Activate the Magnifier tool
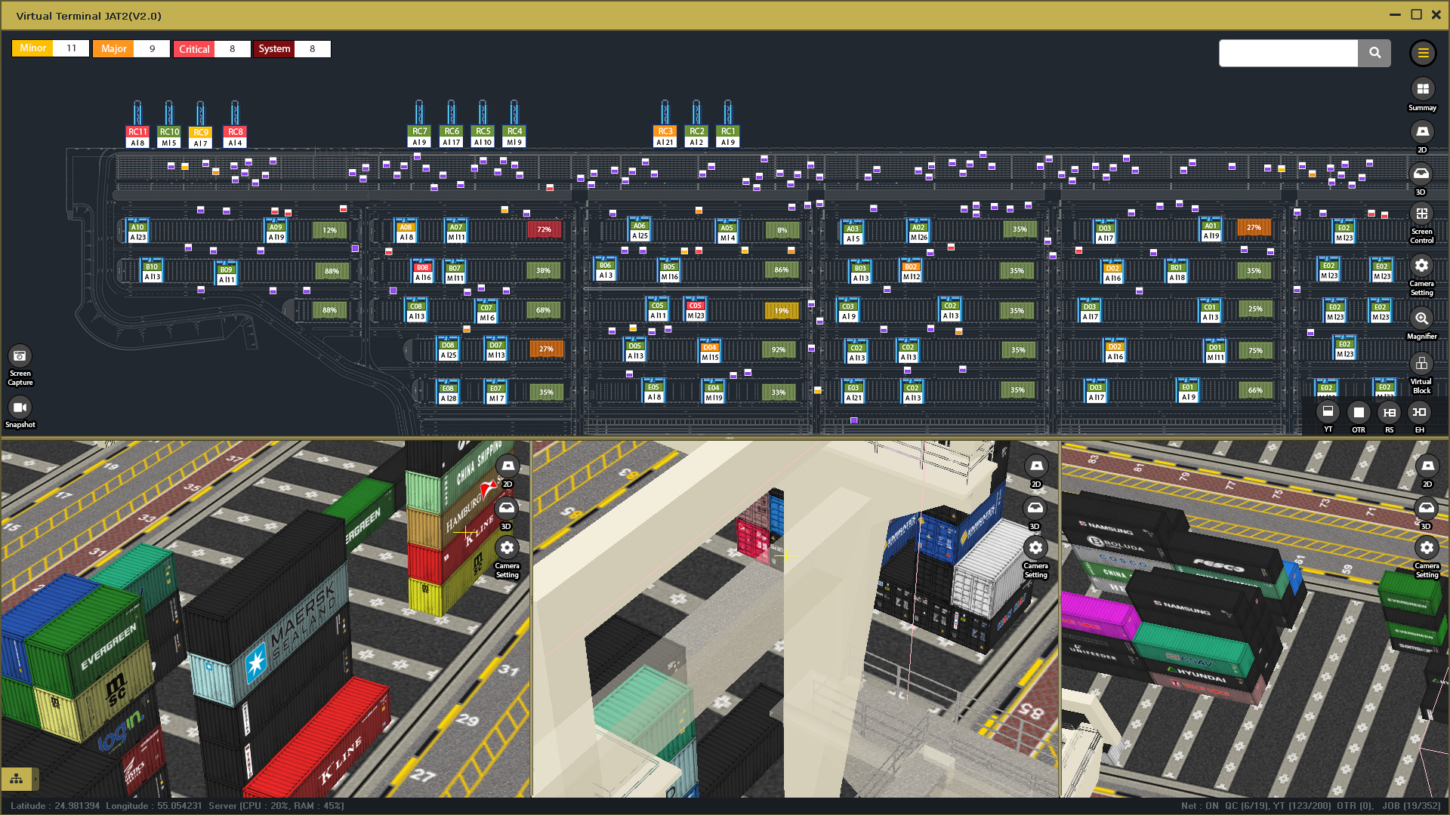The image size is (1450, 815). pos(1421,318)
